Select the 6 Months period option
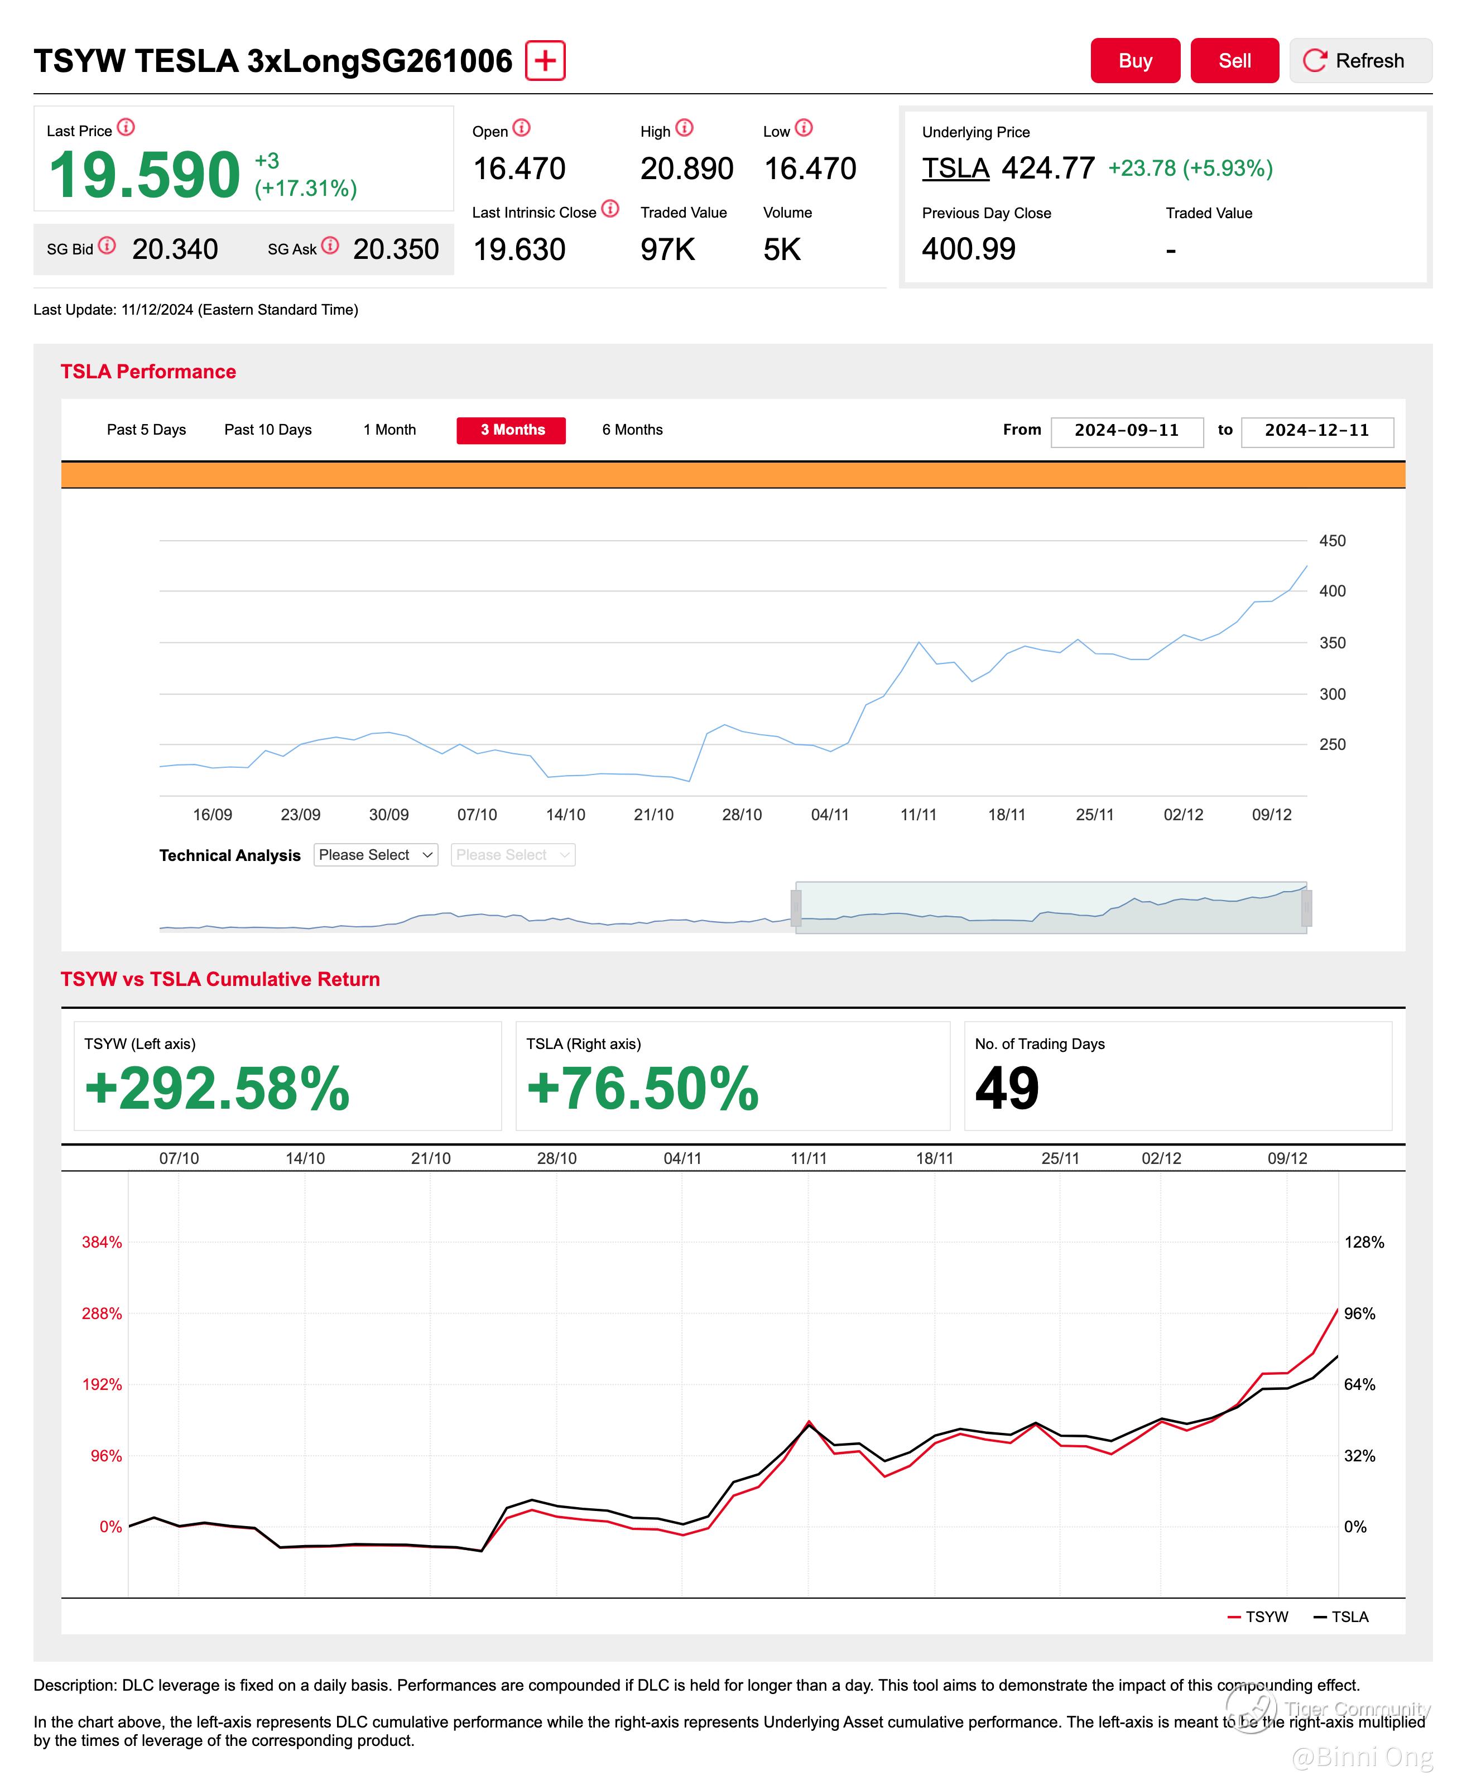Image resolution: width=1462 pixels, height=1790 pixels. tap(632, 430)
